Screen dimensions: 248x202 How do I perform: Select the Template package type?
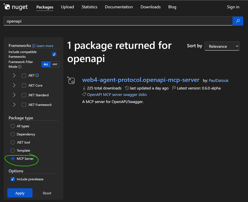(13, 150)
